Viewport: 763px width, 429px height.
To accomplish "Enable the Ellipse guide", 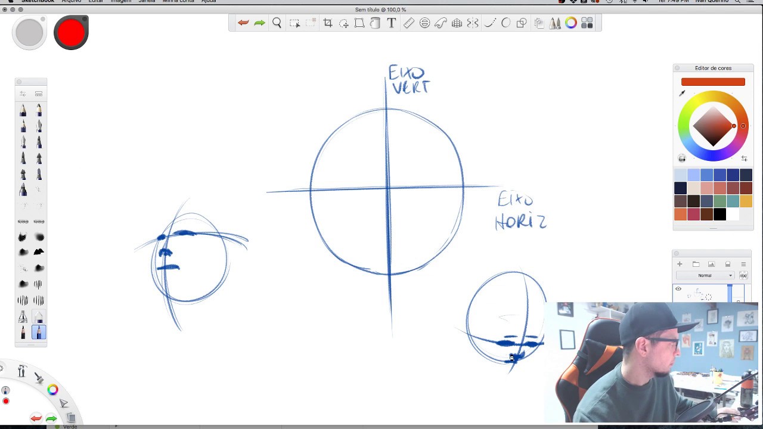I will pos(424,23).
